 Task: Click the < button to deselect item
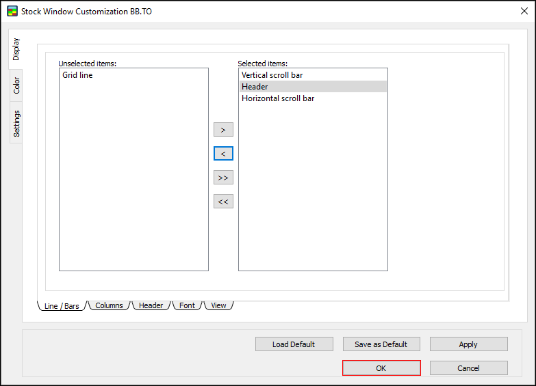point(223,154)
